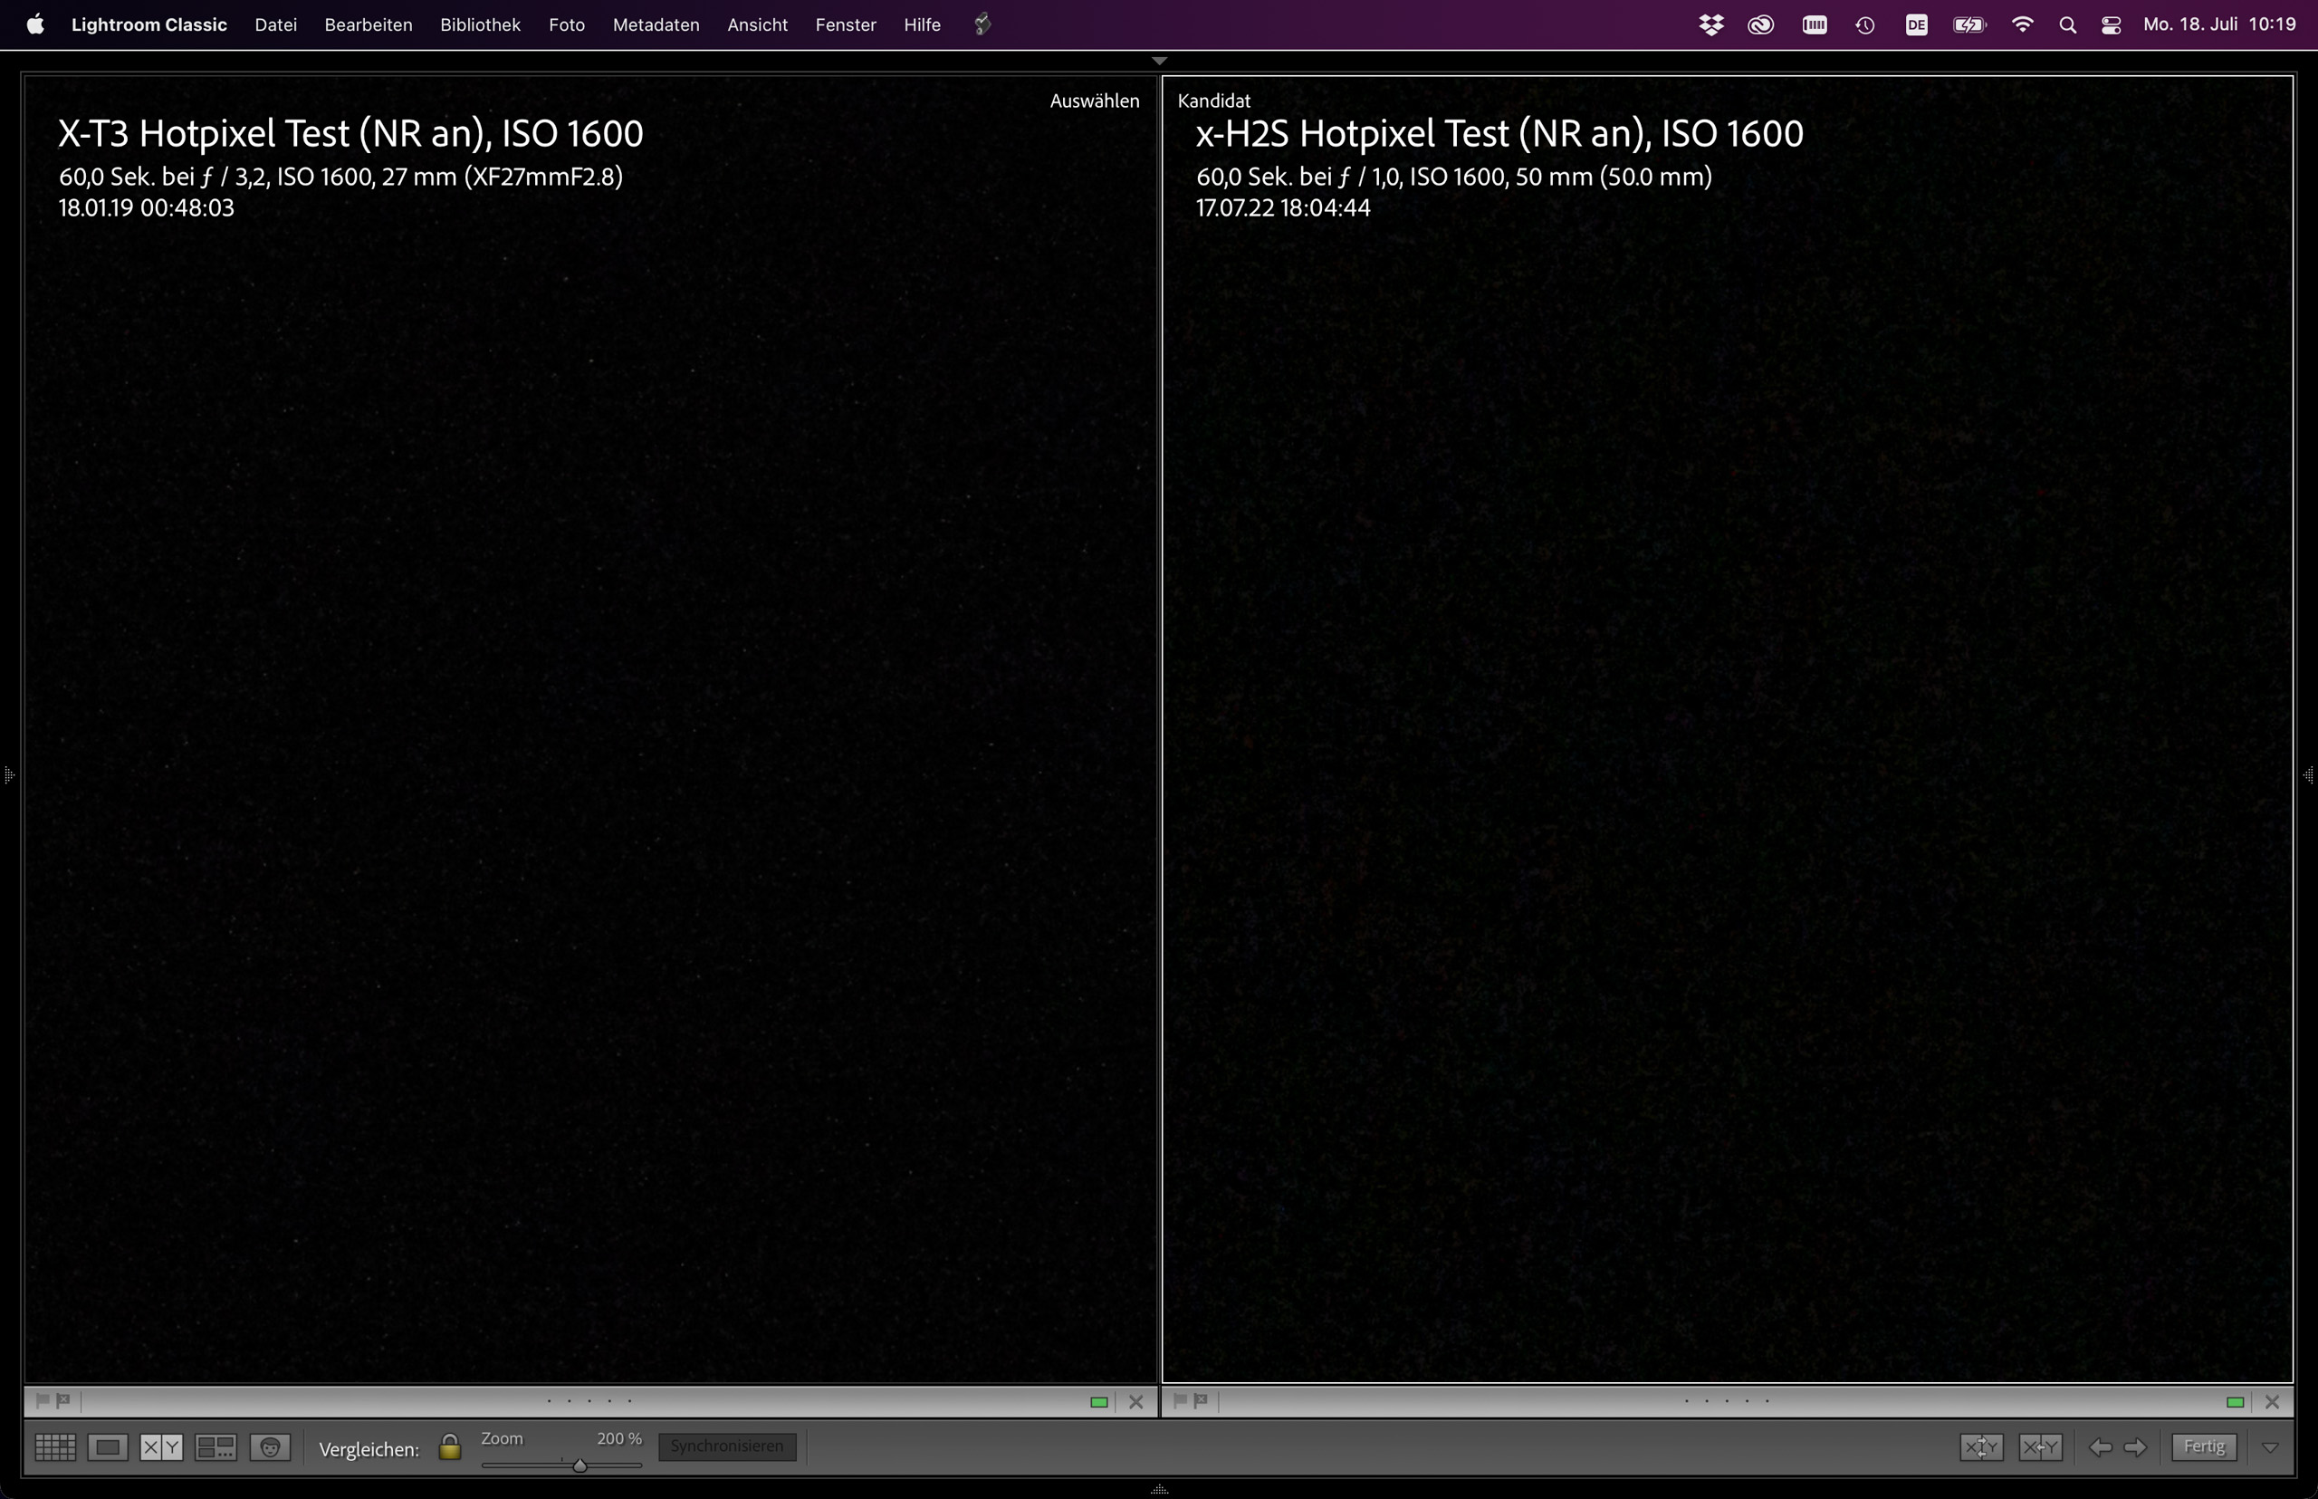Click the Kandidat label on right pane
Viewport: 2318px width, 1499px height.
(1213, 101)
